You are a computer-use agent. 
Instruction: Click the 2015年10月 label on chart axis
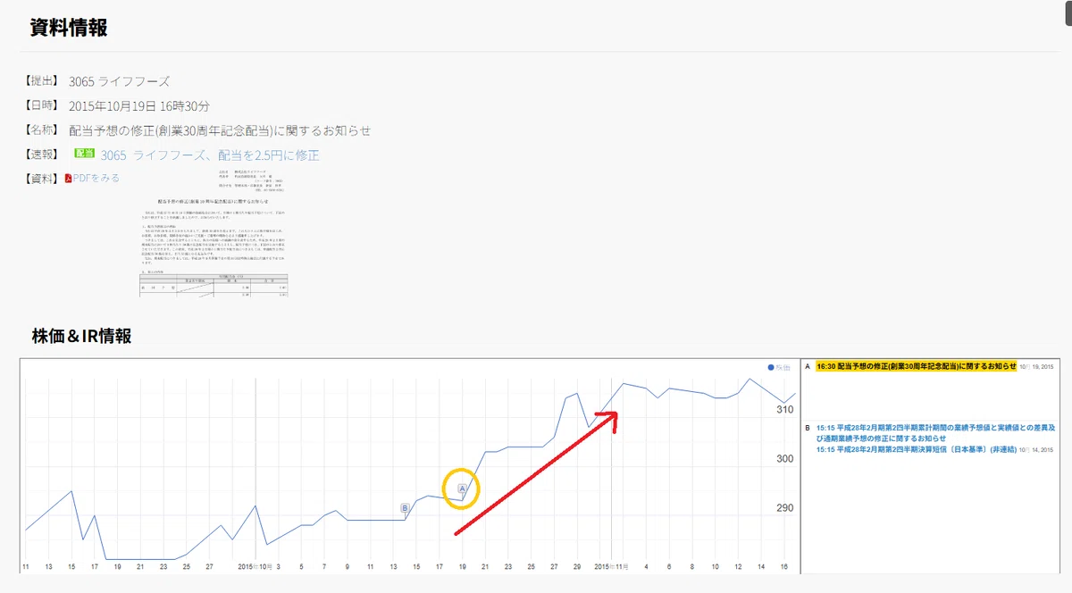(x=255, y=567)
